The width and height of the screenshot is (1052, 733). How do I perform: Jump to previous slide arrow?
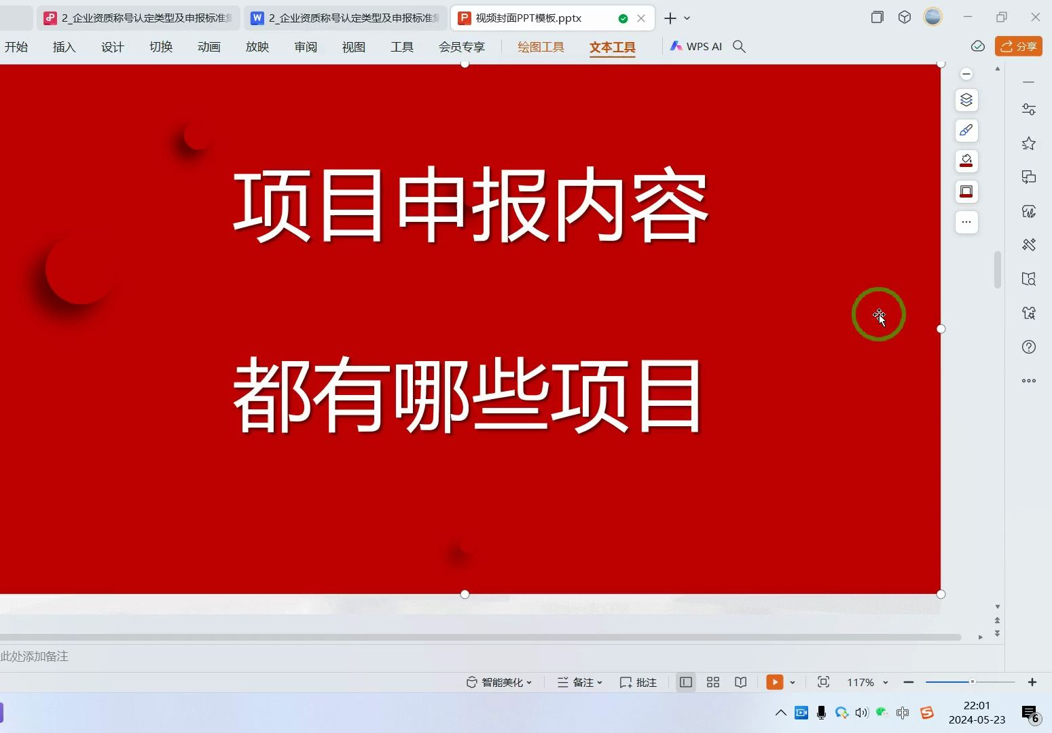tap(997, 620)
